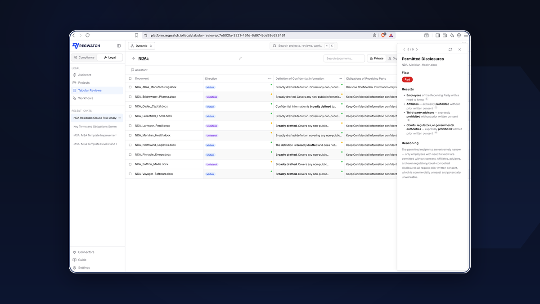Check the NDA_Meridian_Health.docx row checkbox
The image size is (540, 304).
tap(130, 136)
